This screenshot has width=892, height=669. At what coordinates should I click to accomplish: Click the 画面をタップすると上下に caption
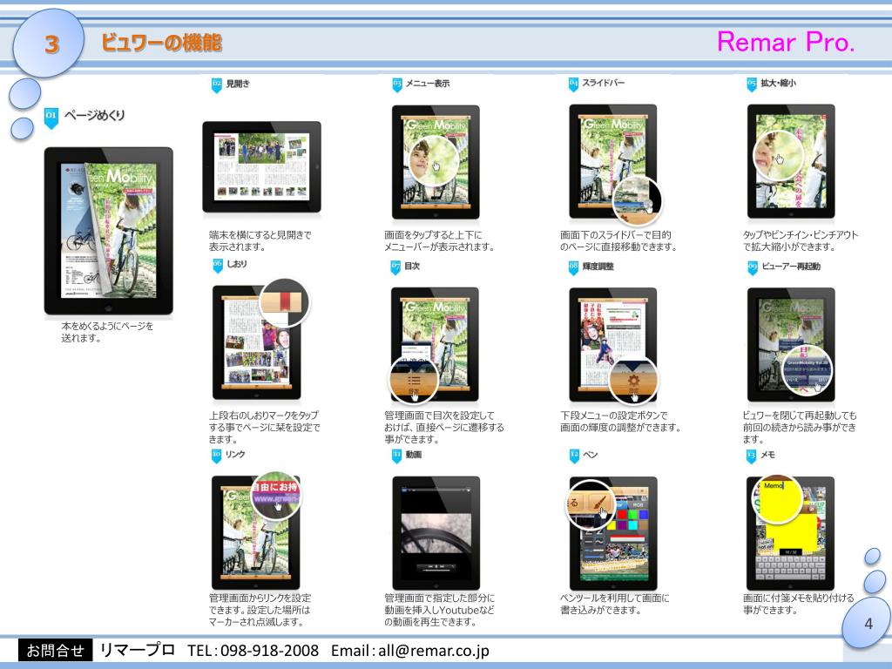pos(439,240)
